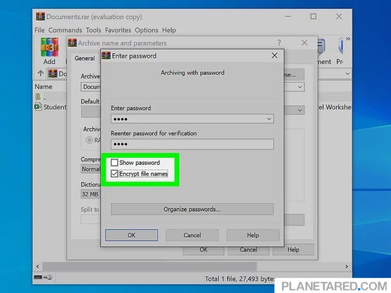Viewport: 391px width, 293px height.
Task: Open the address bar path dropdown
Action: point(347,74)
